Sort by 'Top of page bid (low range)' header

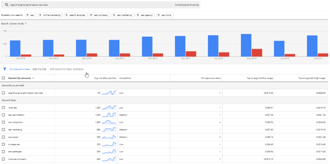click(260, 78)
